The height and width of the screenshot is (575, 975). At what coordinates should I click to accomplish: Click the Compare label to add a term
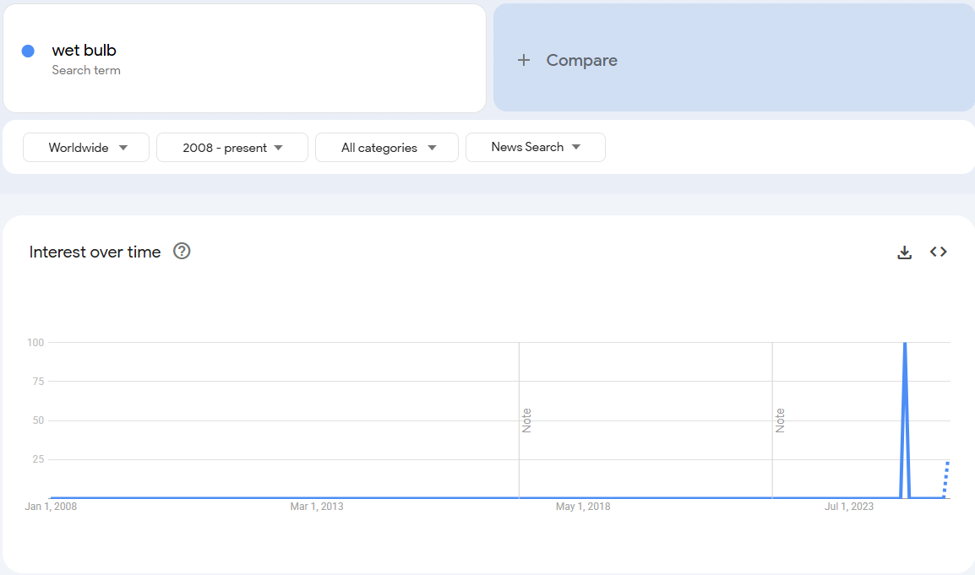pyautogui.click(x=582, y=60)
